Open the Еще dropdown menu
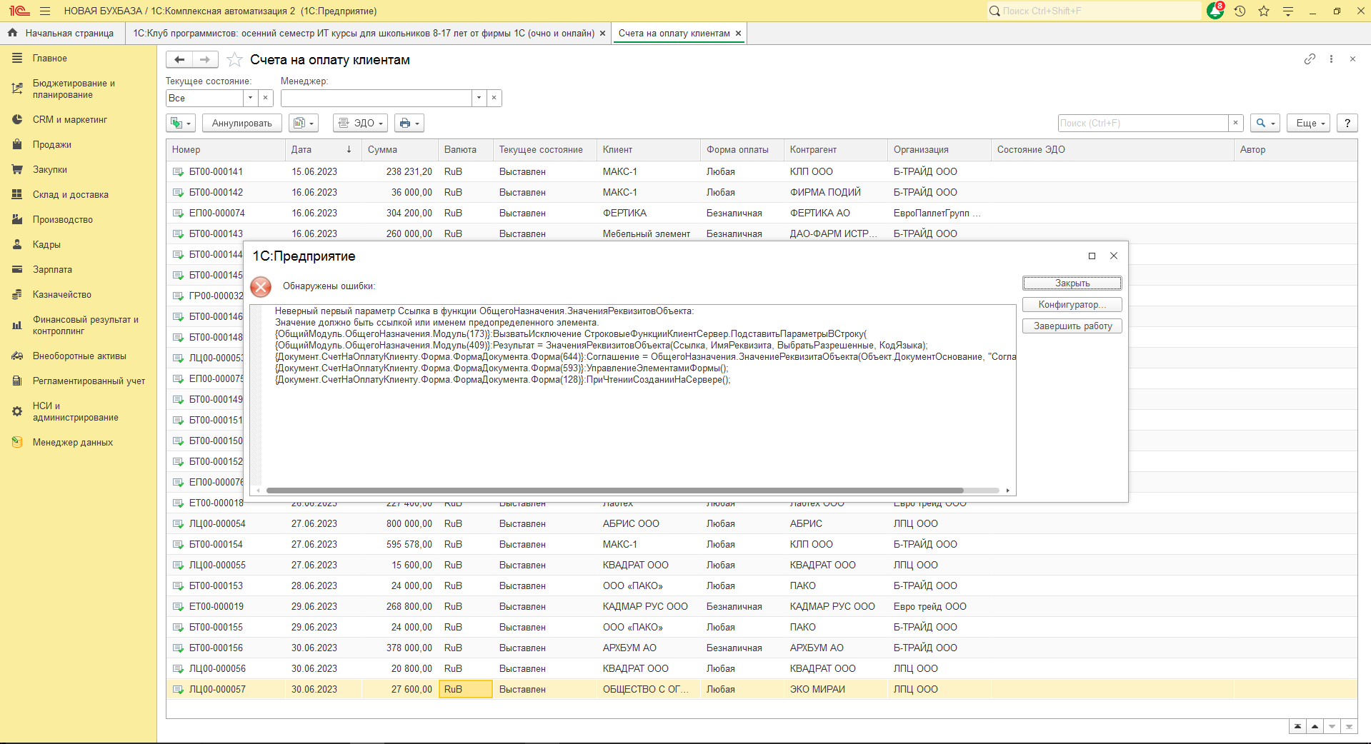1371x744 pixels. (1310, 123)
